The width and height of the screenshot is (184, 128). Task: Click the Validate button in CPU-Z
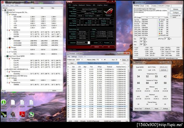tap(97, 47)
